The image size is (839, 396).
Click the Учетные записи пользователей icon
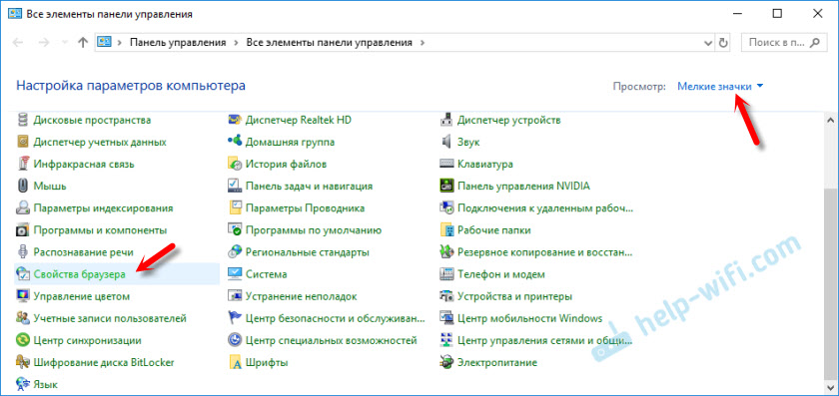tap(22, 318)
